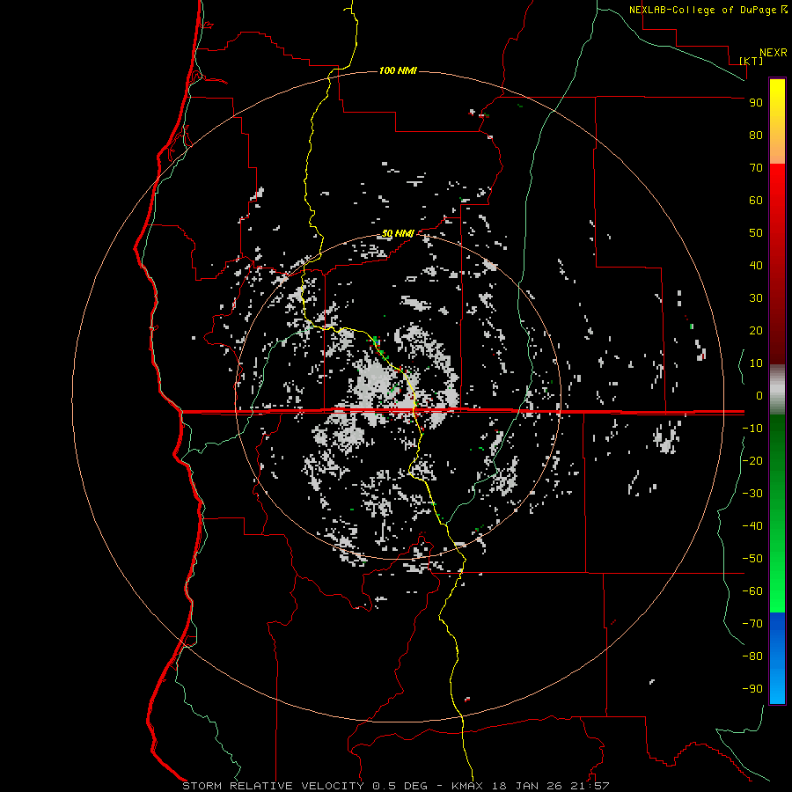This screenshot has height=792, width=792.
Task: Click the positive 20 scale value
Action: pyautogui.click(x=756, y=331)
